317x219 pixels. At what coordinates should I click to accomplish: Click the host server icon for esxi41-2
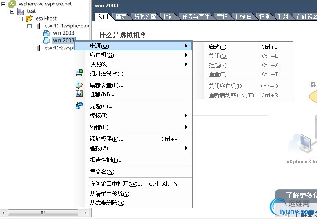tap(37, 48)
